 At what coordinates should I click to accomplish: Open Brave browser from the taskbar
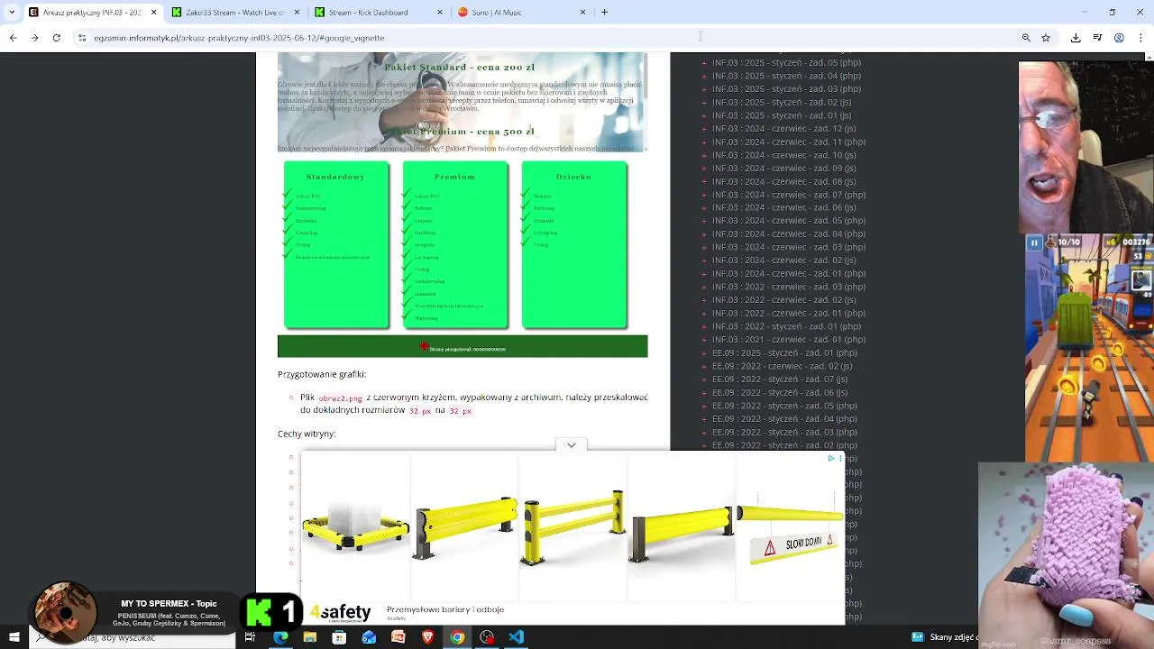click(427, 637)
